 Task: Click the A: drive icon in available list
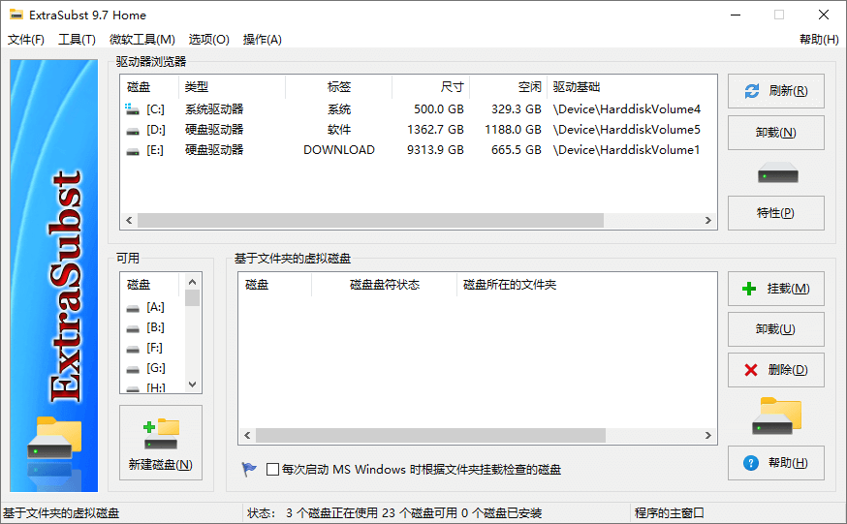pos(133,308)
